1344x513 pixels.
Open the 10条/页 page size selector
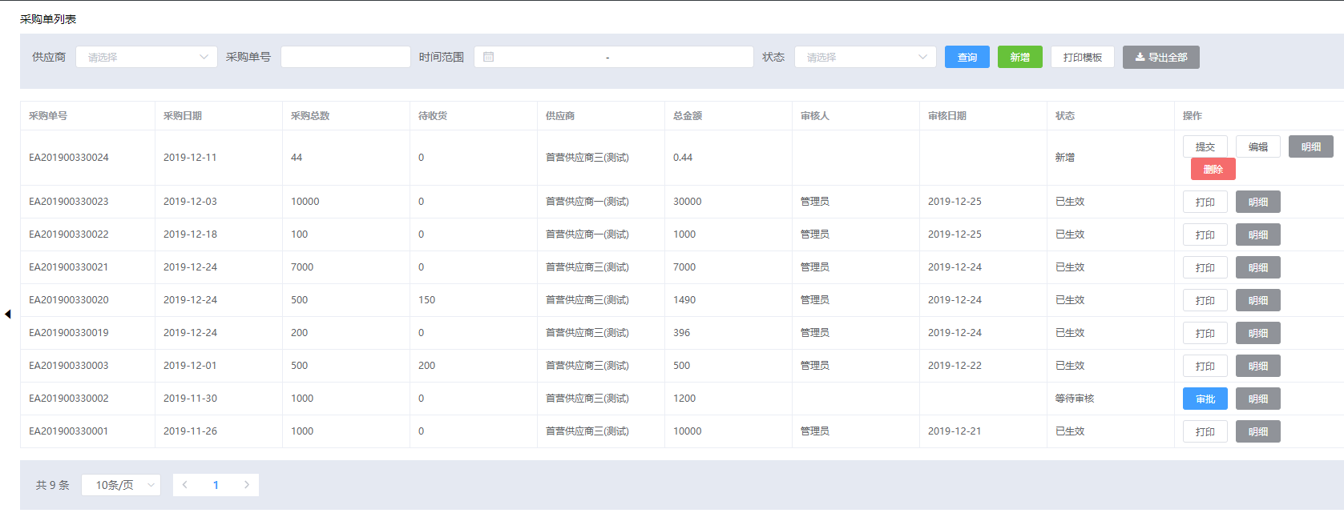tap(121, 485)
